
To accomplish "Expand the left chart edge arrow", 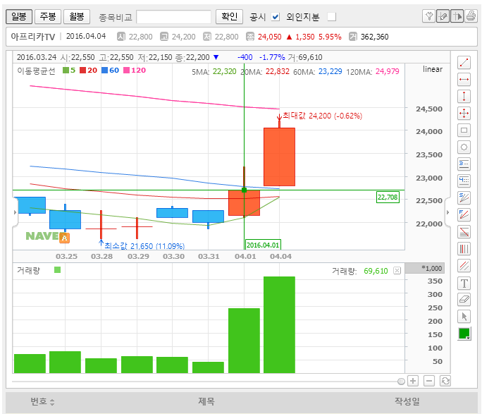I will (x=15, y=212).
